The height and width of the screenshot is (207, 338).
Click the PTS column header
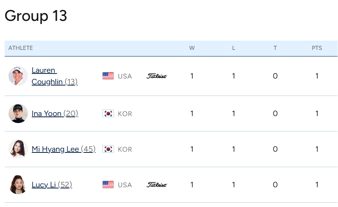(317, 48)
